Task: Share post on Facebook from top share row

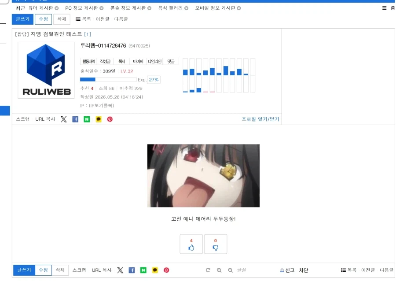Action: 75,119
